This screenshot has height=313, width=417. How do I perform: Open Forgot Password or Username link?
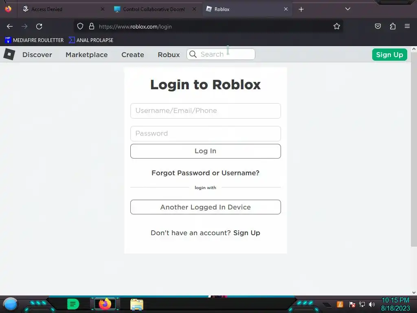tap(205, 173)
